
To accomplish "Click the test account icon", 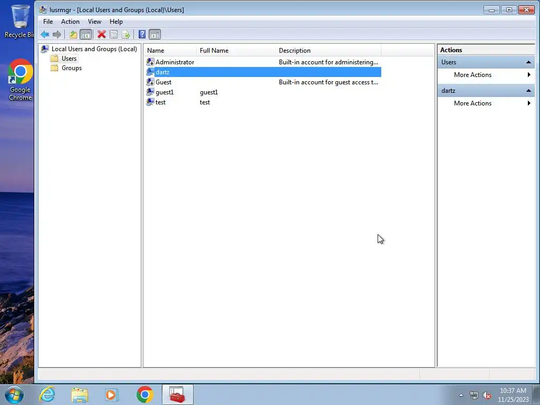I will click(x=150, y=102).
